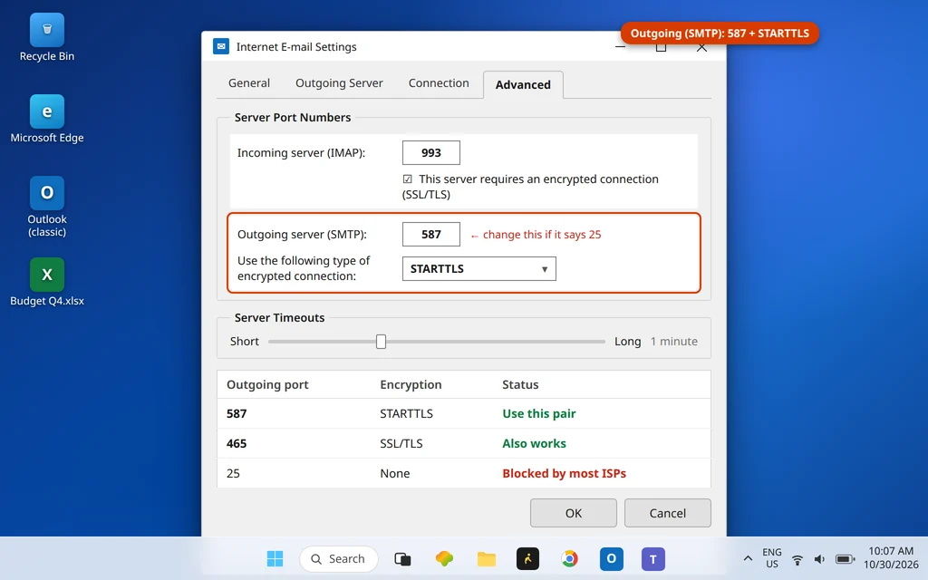This screenshot has width=928, height=580.
Task: Click the Incoming server IMAP port field
Action: pos(430,152)
